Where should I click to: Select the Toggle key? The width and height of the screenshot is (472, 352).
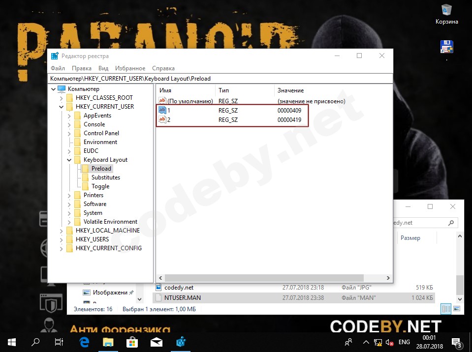click(x=100, y=186)
